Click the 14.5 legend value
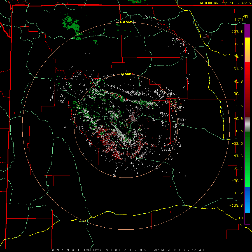 pos(238,106)
